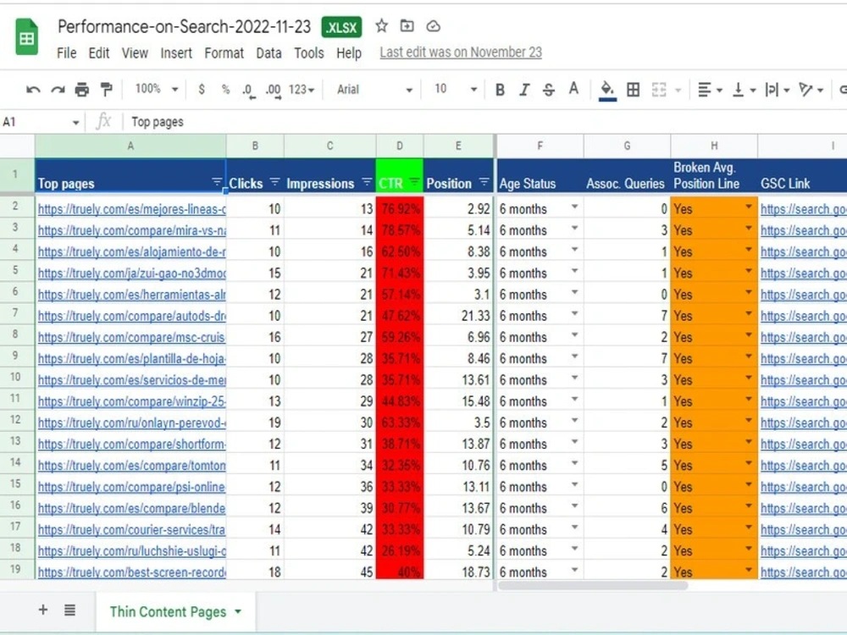Select column D header
The width and height of the screenshot is (847, 635).
(399, 146)
